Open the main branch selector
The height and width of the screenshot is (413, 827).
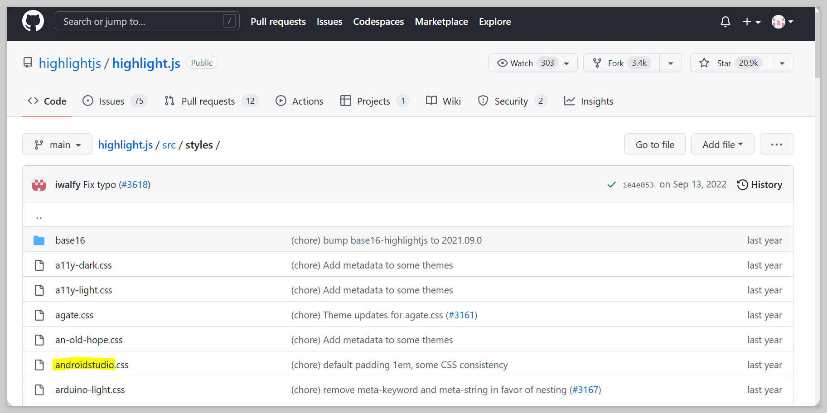coord(57,144)
